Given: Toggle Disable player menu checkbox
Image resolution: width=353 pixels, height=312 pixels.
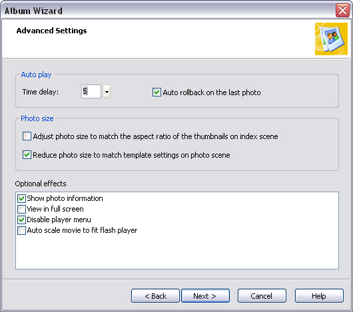Looking at the screenshot, I should click(21, 220).
